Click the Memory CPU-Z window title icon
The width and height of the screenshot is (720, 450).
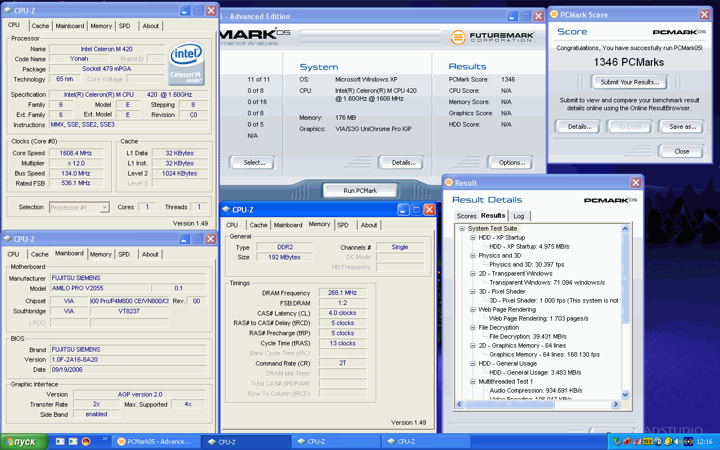226,210
